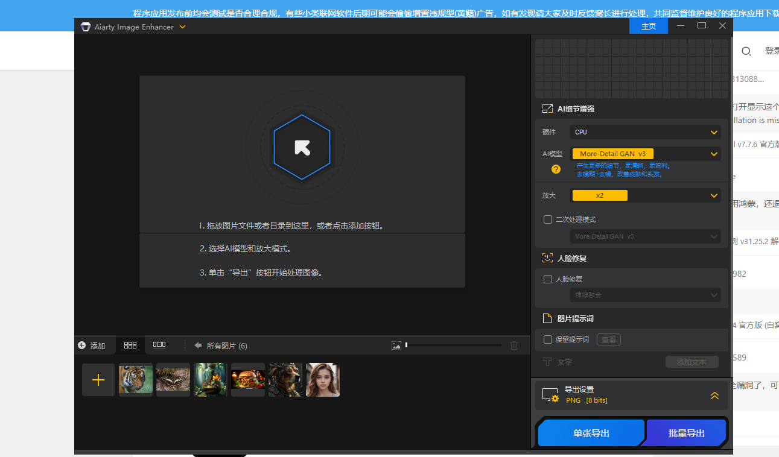779x457 pixels.
Task: Open the 放大 x2 scale dropdown
Action: coord(645,195)
